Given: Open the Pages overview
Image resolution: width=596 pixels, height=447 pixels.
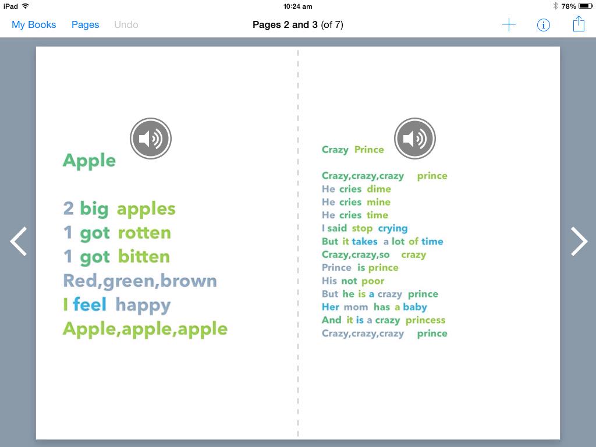Looking at the screenshot, I should pyautogui.click(x=85, y=24).
